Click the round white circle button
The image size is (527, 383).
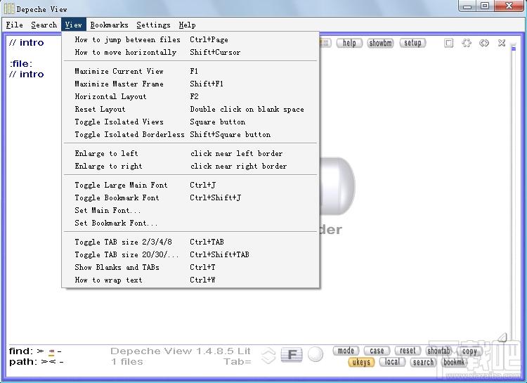click(x=315, y=354)
